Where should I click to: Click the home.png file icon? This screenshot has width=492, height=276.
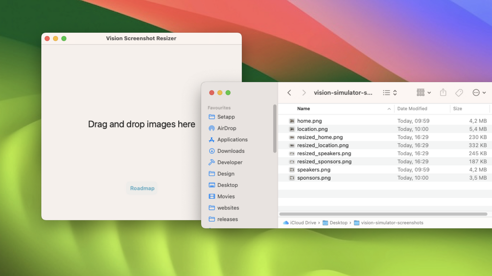tap(292, 121)
